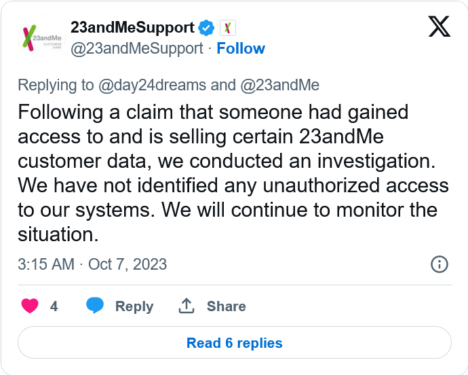Open the 3:15 AM Oct 7, 2023 timestamp
This screenshot has height=375, width=468.
[x=92, y=264]
